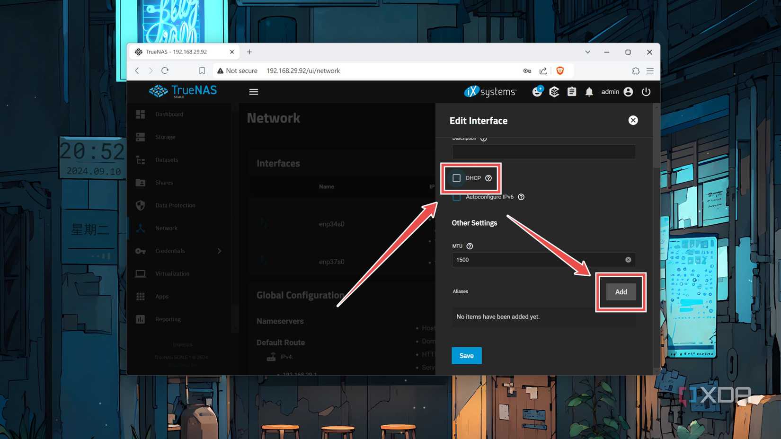This screenshot has height=439, width=781.
Task: Open Autoconfigure IPv6 help icon
Action: coord(521,197)
